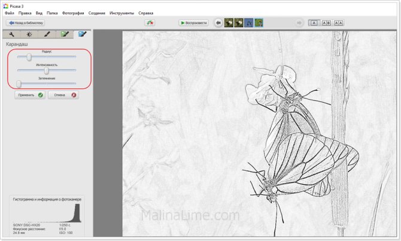Image resolution: width=401 pixels, height=241 pixels.
Task: Open the green brush effects tab
Action: coord(65,35)
